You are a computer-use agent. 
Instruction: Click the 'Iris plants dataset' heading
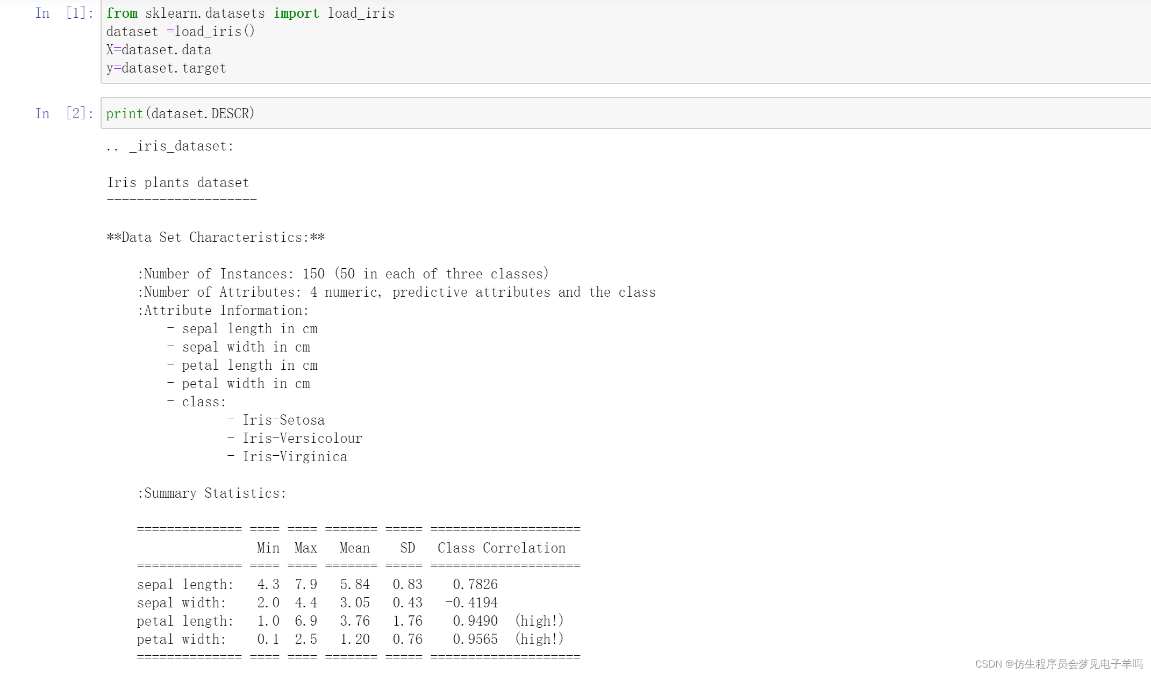click(x=178, y=183)
